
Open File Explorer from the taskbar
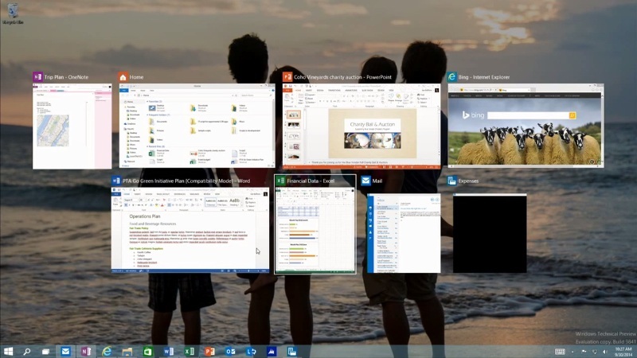coord(127,351)
